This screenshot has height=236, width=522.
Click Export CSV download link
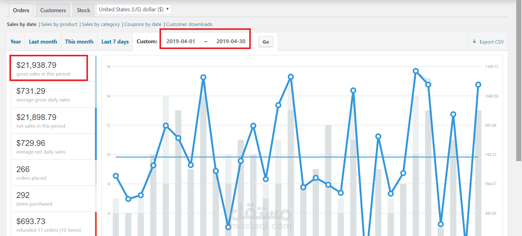point(488,42)
